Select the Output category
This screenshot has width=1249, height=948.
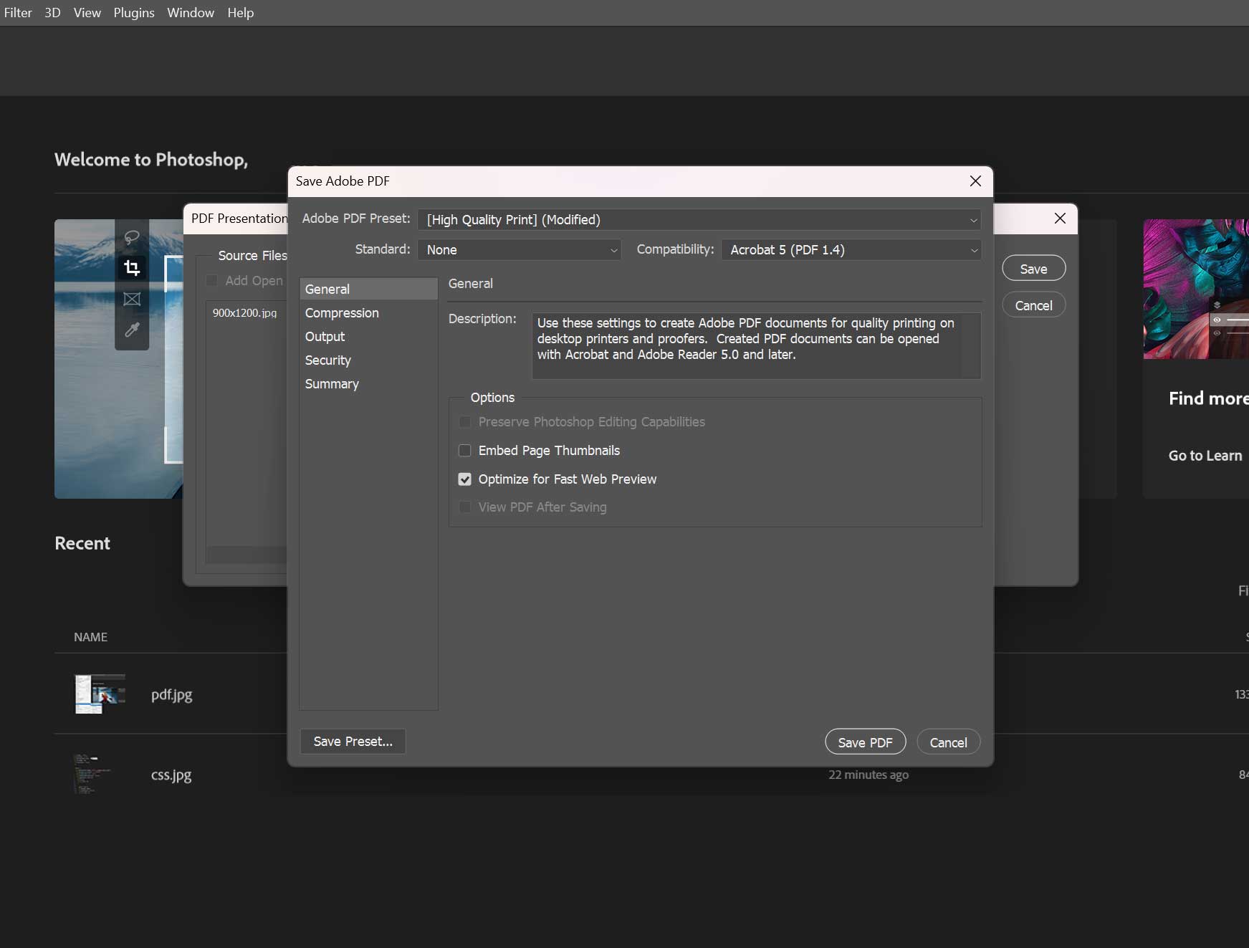[368, 337]
